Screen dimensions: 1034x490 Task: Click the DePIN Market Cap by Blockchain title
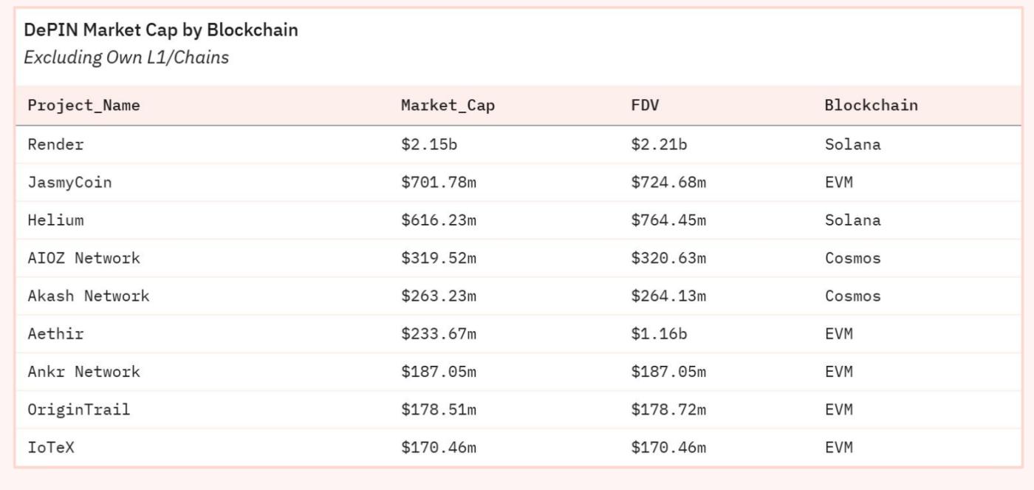161,30
